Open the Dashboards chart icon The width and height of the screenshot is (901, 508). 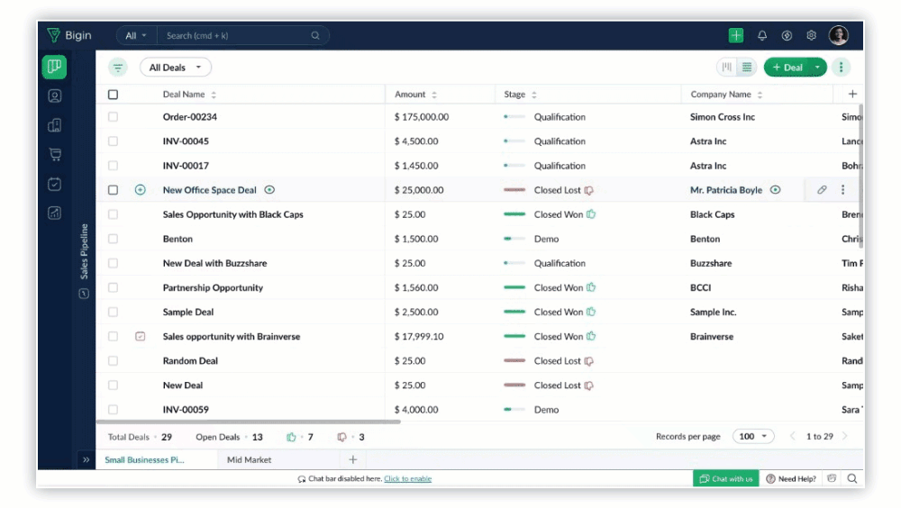pyautogui.click(x=55, y=213)
